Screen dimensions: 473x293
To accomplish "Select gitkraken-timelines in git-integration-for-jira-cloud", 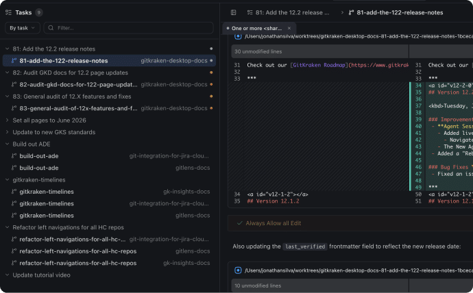I will [x=109, y=203].
